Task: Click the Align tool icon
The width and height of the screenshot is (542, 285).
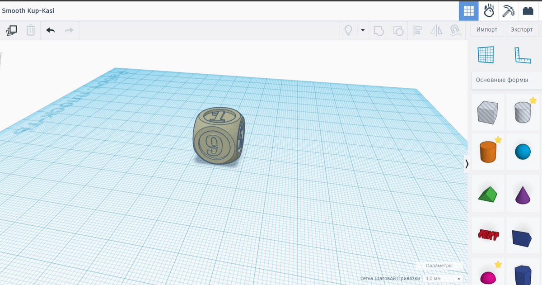Action: coord(418,30)
